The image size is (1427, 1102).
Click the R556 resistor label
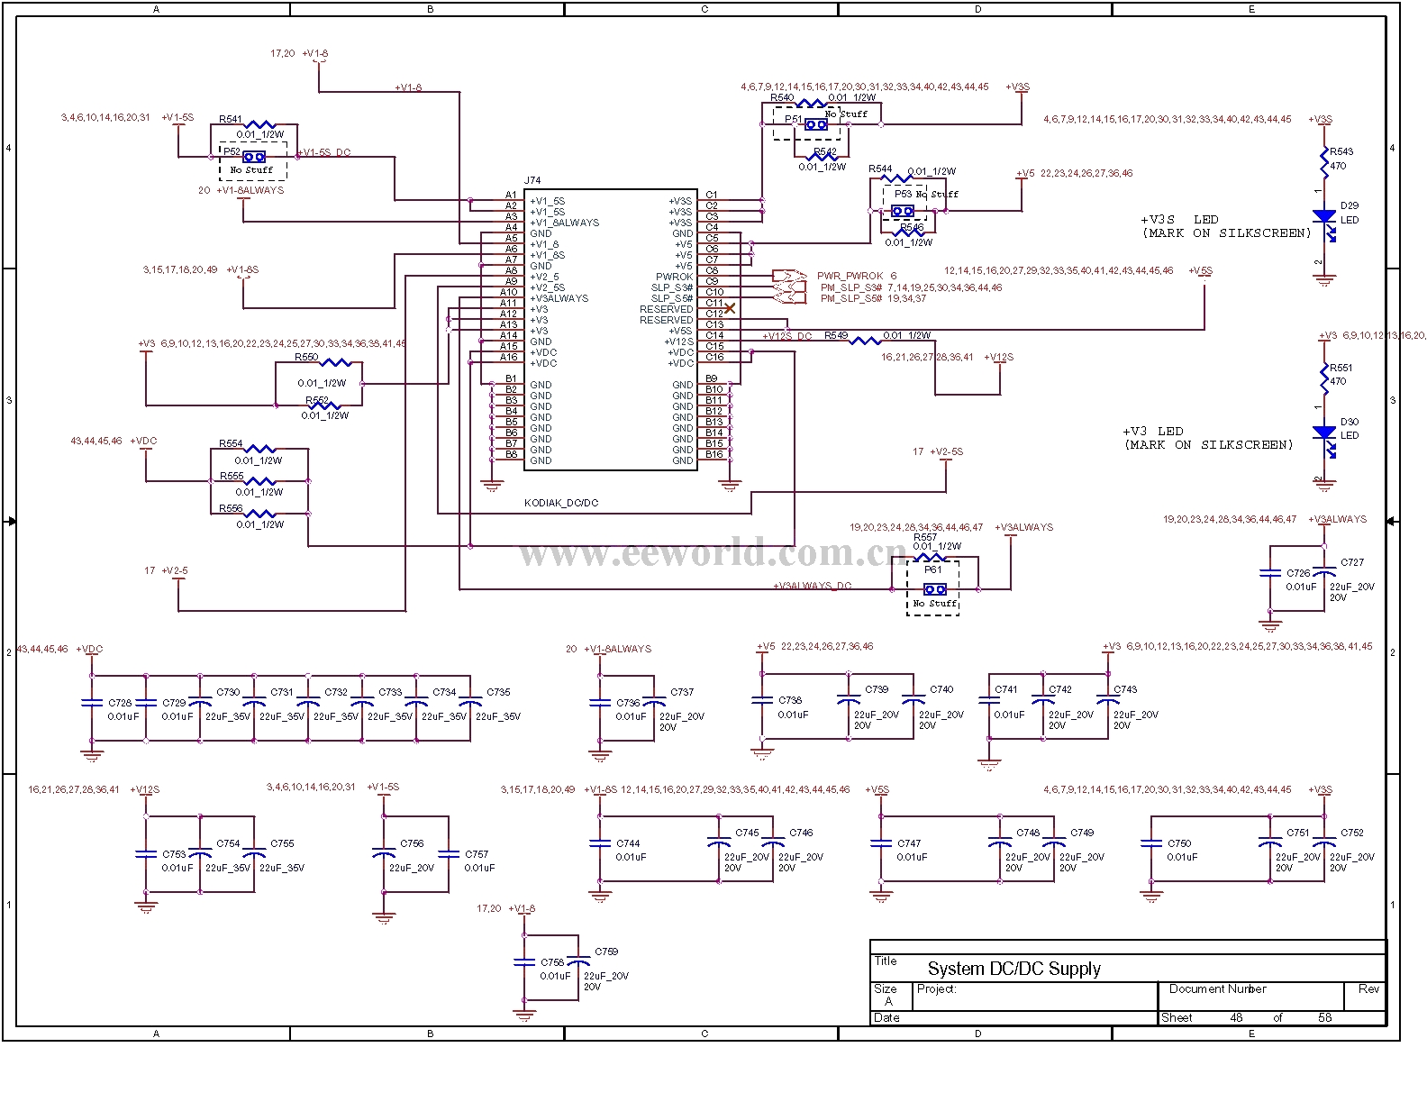pos(231,508)
